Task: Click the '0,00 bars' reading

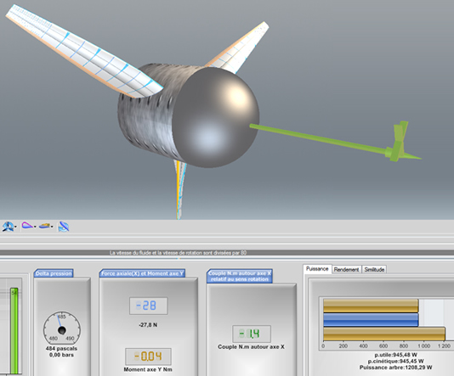Action: [x=61, y=355]
